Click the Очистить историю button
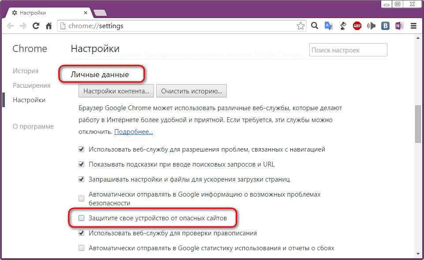The width and height of the screenshot is (424, 260). 191,91
